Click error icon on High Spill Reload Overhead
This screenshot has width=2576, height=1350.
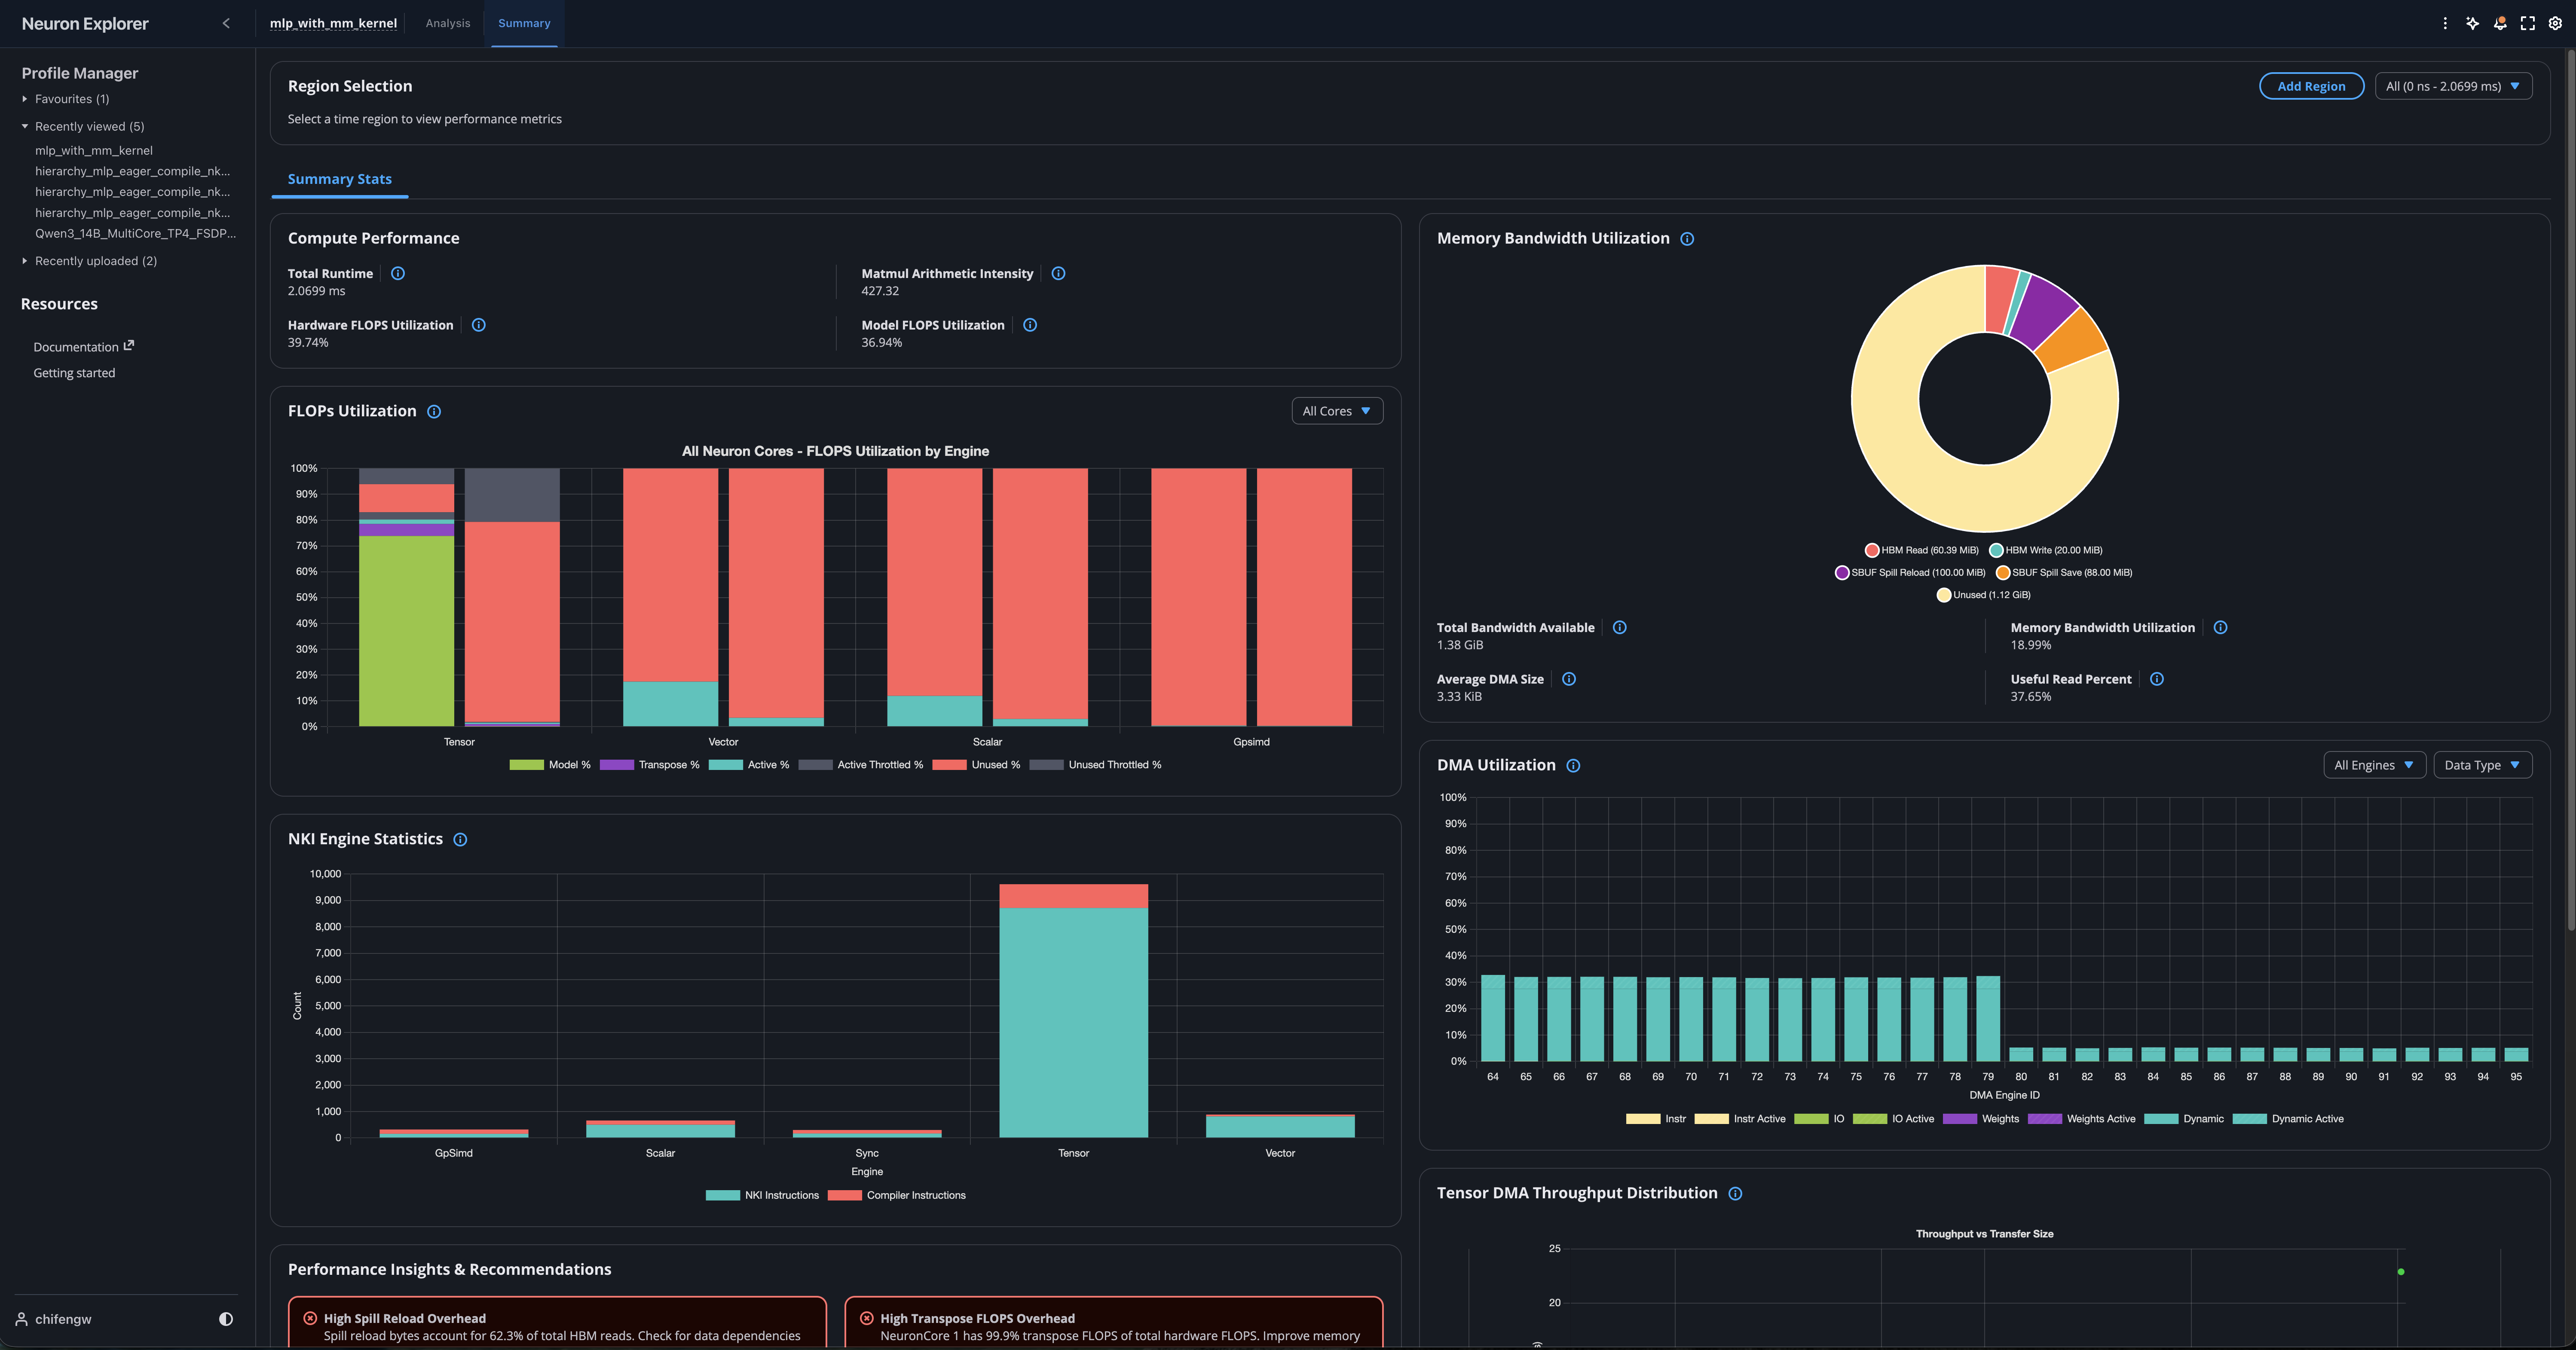pos(310,1318)
